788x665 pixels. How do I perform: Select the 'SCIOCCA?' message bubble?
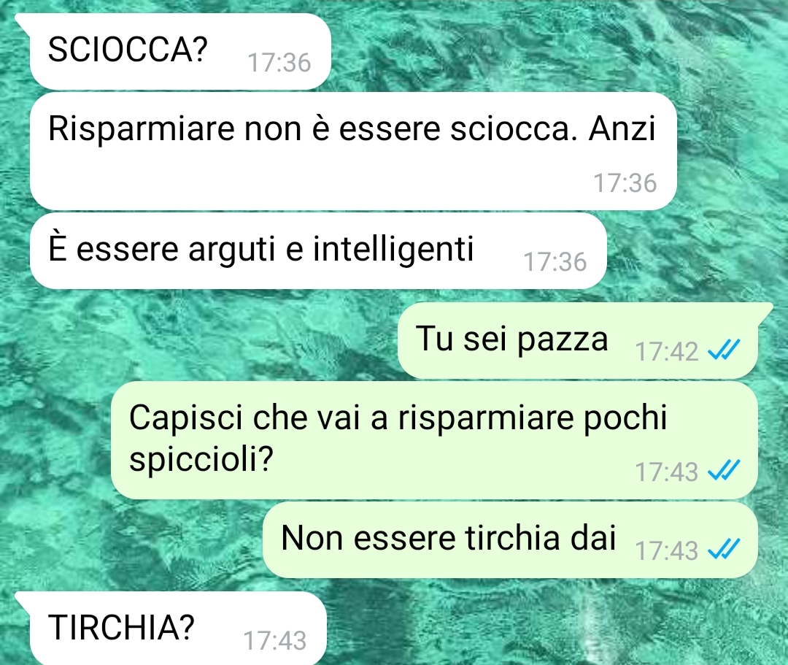point(180,51)
